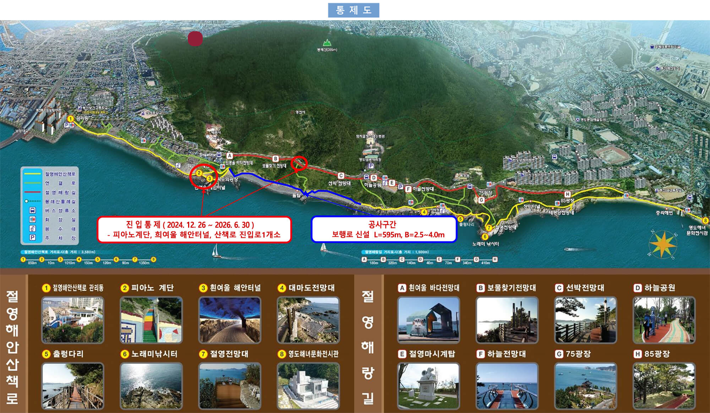This screenshot has height=413, width=710.
Task: Click the blue 공사구간 notice box
Action: 383,229
